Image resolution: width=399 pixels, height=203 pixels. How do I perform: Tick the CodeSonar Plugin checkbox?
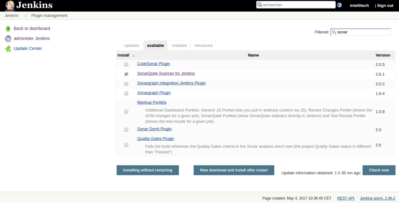126,64
